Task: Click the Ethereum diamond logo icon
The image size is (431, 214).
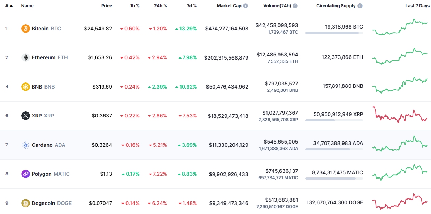Action: click(26, 57)
